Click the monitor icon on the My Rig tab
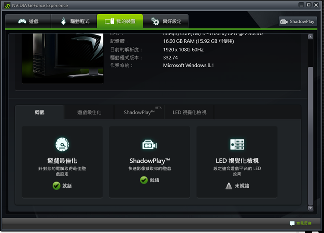The width and height of the screenshot is (324, 233). (109, 21)
